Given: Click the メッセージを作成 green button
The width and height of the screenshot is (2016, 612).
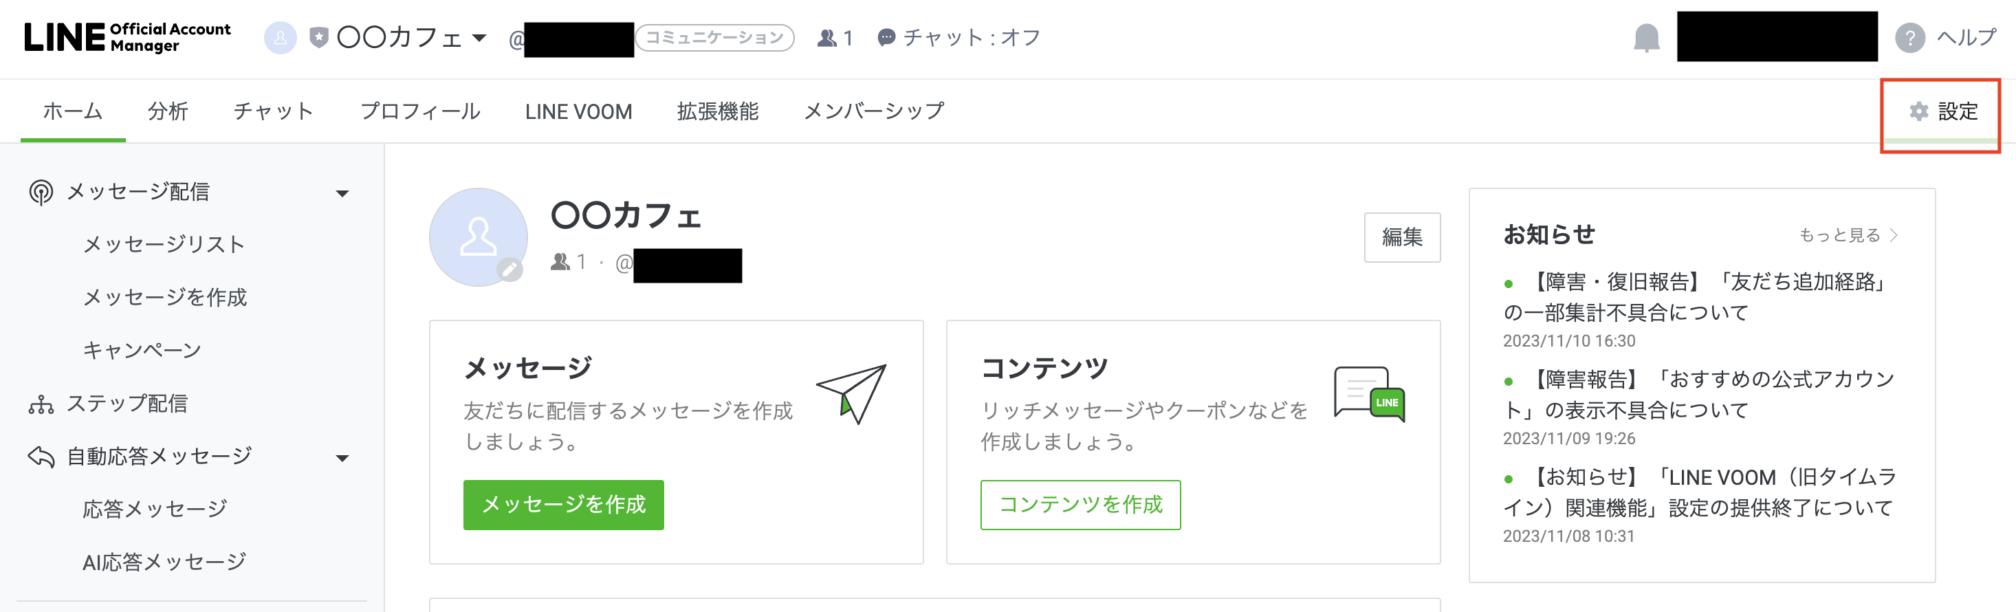Looking at the screenshot, I should tap(562, 505).
